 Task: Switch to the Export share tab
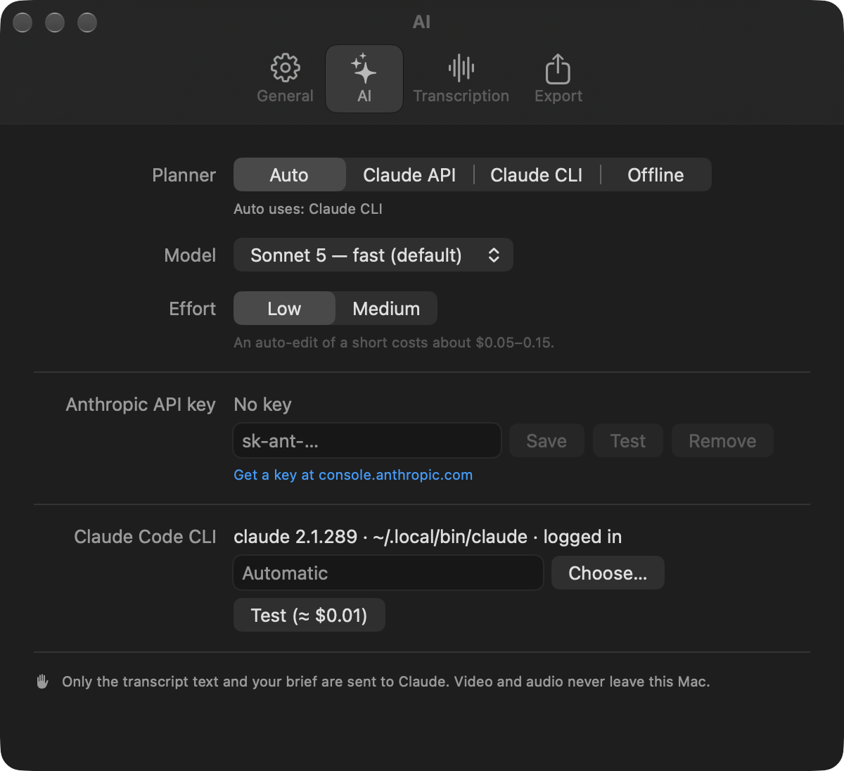(x=558, y=79)
